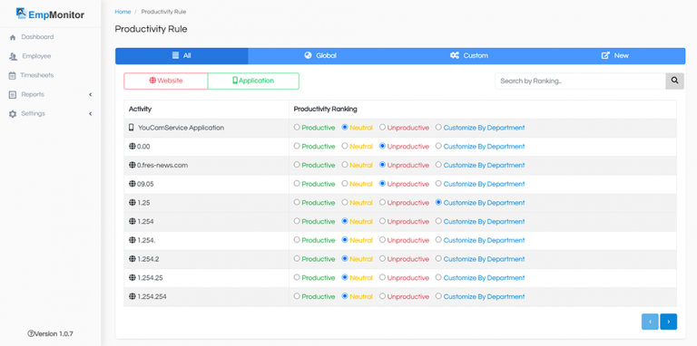The width and height of the screenshot is (697, 346).
Task: Open the Settings gear icon
Action: 13,113
